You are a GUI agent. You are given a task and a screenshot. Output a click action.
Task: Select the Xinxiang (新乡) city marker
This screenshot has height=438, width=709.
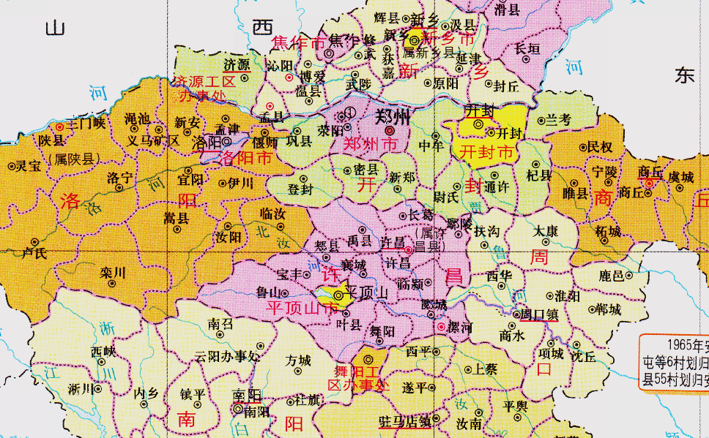[415, 40]
